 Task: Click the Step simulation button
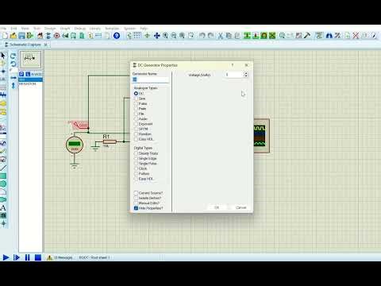17,257
